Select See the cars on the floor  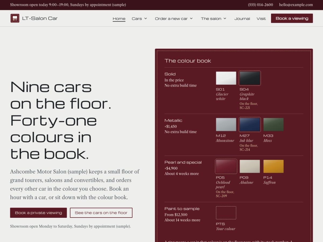(101, 213)
